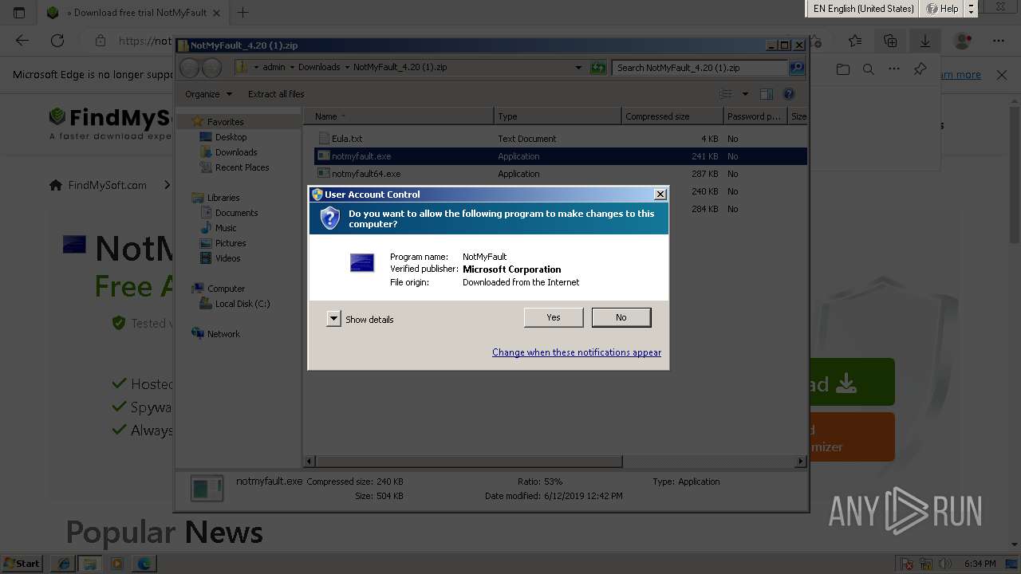Open view options dropdown arrow in Explorer
This screenshot has width=1021, height=574.
(745, 94)
